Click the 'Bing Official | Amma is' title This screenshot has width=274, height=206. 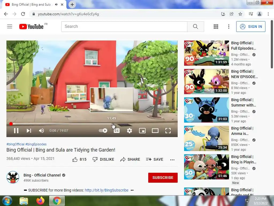point(242,131)
